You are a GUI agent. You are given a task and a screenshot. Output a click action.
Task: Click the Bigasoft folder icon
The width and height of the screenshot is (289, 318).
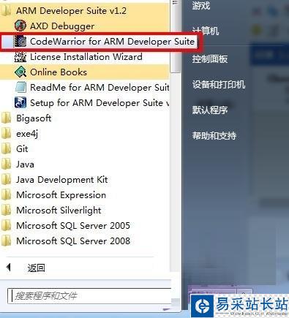coord(6,118)
